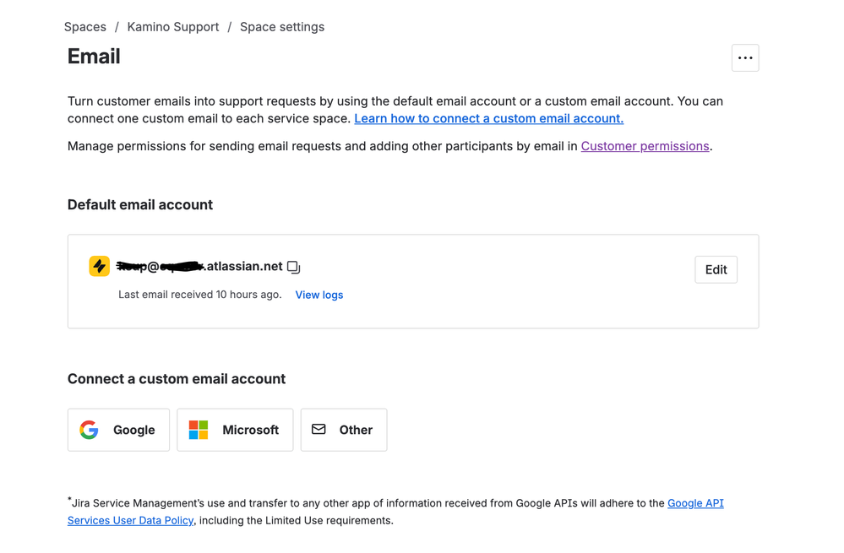Edit the default email account
The height and width of the screenshot is (553, 844).
click(716, 269)
